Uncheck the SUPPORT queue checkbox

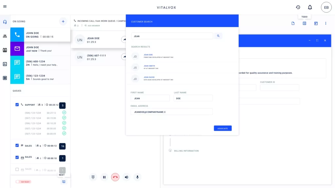pyautogui.click(x=17, y=105)
